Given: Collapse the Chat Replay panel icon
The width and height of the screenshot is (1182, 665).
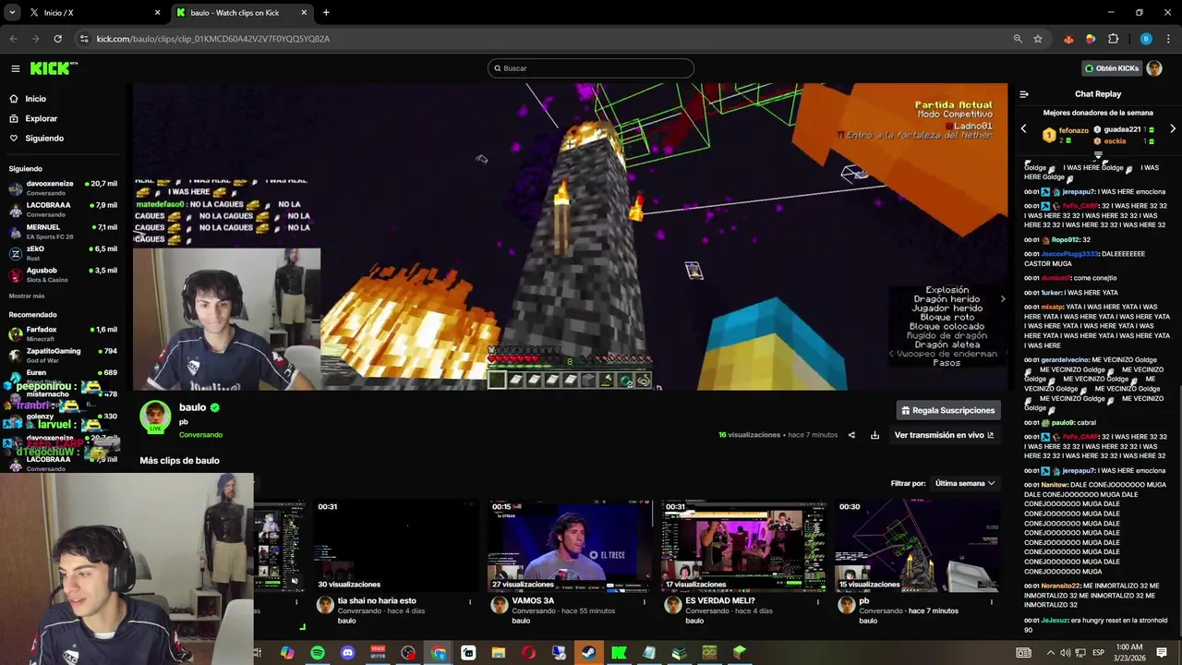Looking at the screenshot, I should 1024,94.
